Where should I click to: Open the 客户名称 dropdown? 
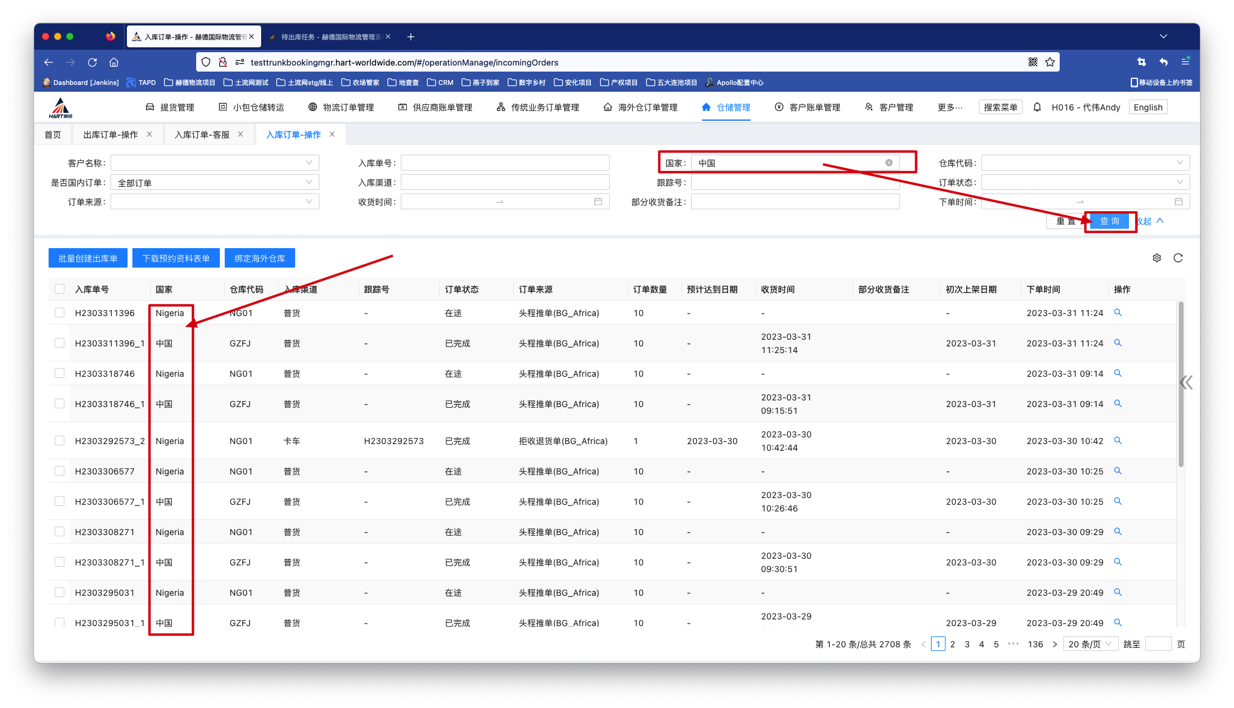click(x=214, y=163)
